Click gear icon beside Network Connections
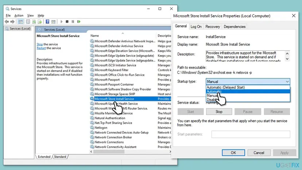302x170 pixels. (x=92, y=142)
